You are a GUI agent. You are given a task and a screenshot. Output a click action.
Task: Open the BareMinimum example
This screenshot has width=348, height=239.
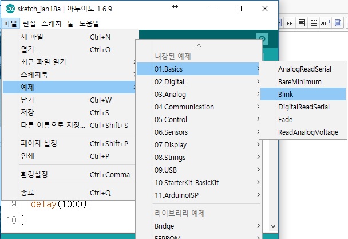pos(303,81)
